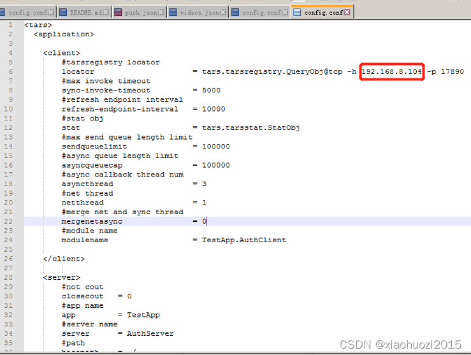Click the value 5000
Viewport: 471px width, 355px height.
(x=212, y=91)
